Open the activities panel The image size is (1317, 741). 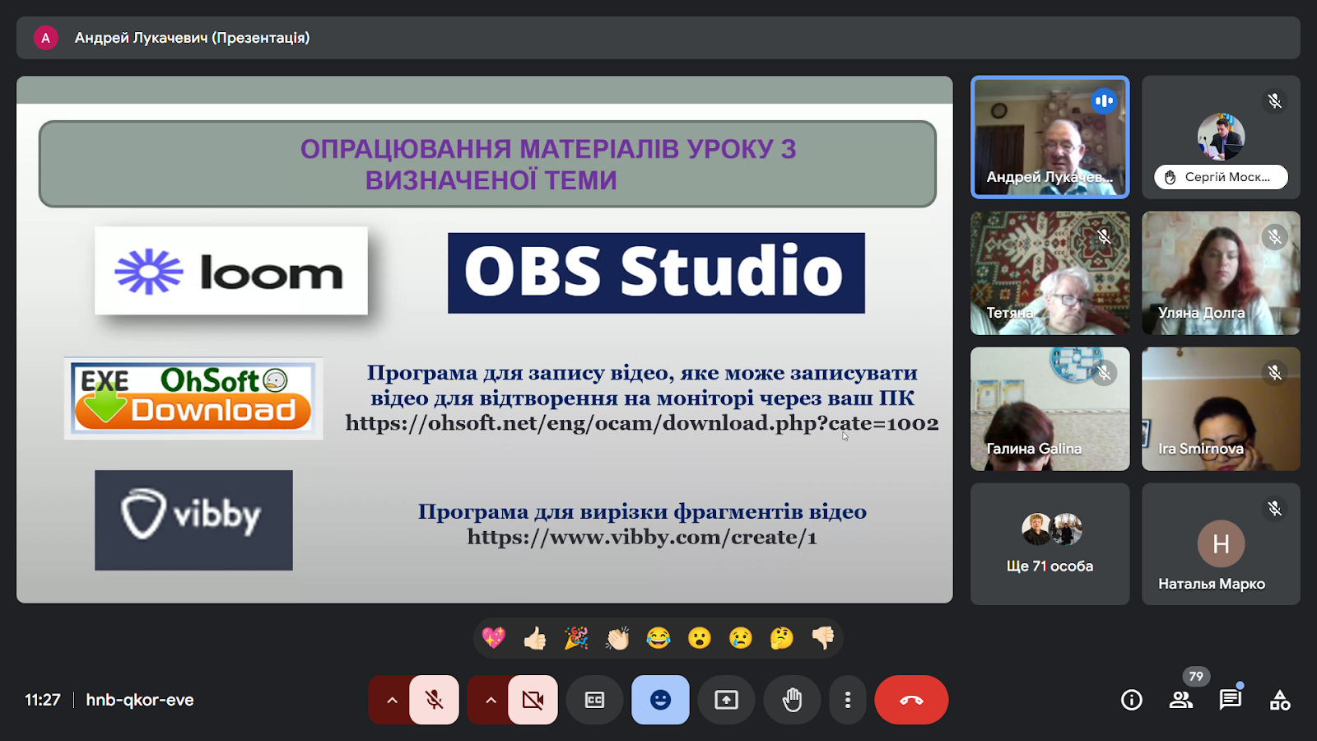coord(1280,700)
